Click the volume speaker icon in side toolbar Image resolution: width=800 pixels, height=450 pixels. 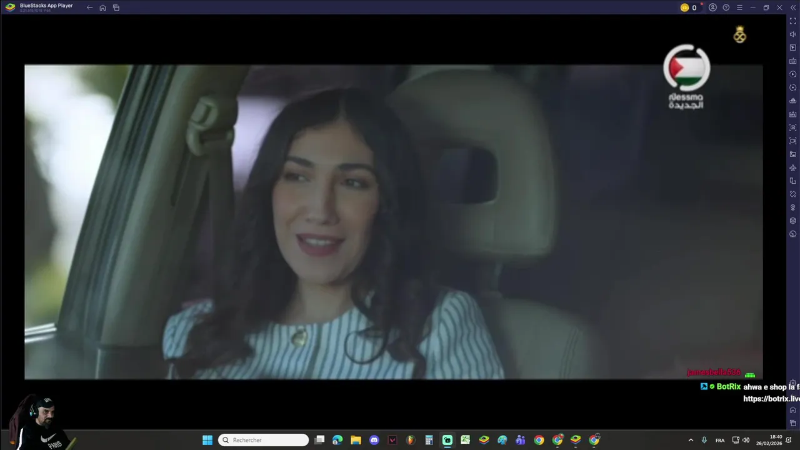point(792,34)
